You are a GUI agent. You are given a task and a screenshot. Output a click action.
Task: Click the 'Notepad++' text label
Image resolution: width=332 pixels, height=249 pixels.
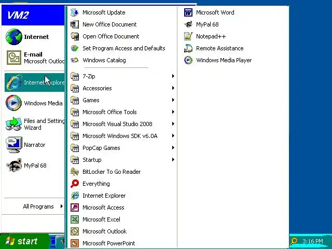pos(211,36)
